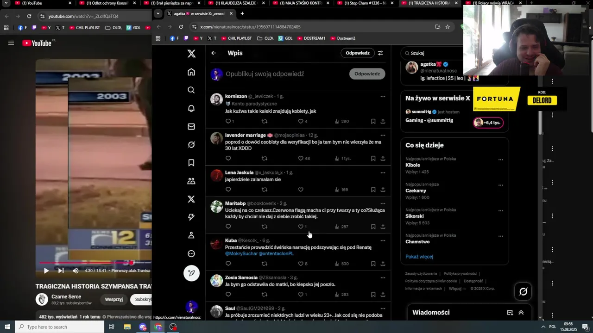The width and height of the screenshot is (593, 333).
Task: Open the X browser tab search dropdown
Action: pos(158,13)
